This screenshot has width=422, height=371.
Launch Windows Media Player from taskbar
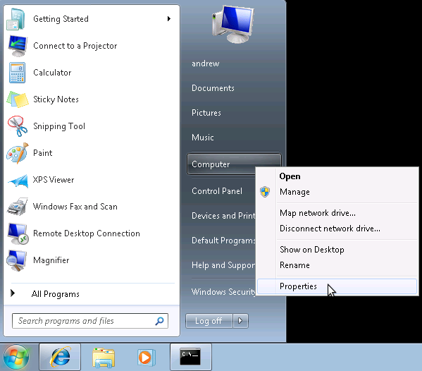[147, 358]
